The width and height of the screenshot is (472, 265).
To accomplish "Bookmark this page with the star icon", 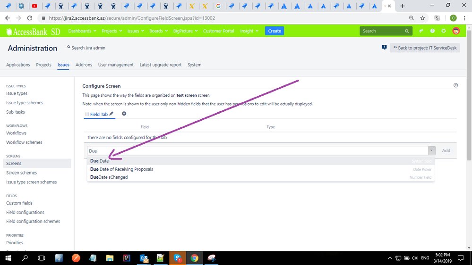I will (423, 18).
